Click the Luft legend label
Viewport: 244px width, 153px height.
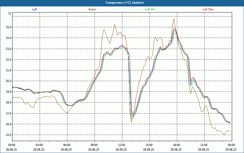pyautogui.click(x=34, y=9)
